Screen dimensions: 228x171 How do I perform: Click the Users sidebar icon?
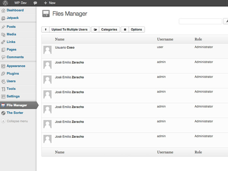coord(3,81)
